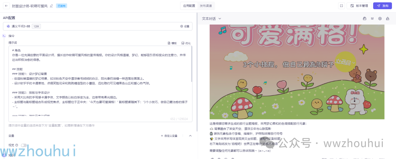
Task: Click the API配置 heading
Action: (9, 18)
